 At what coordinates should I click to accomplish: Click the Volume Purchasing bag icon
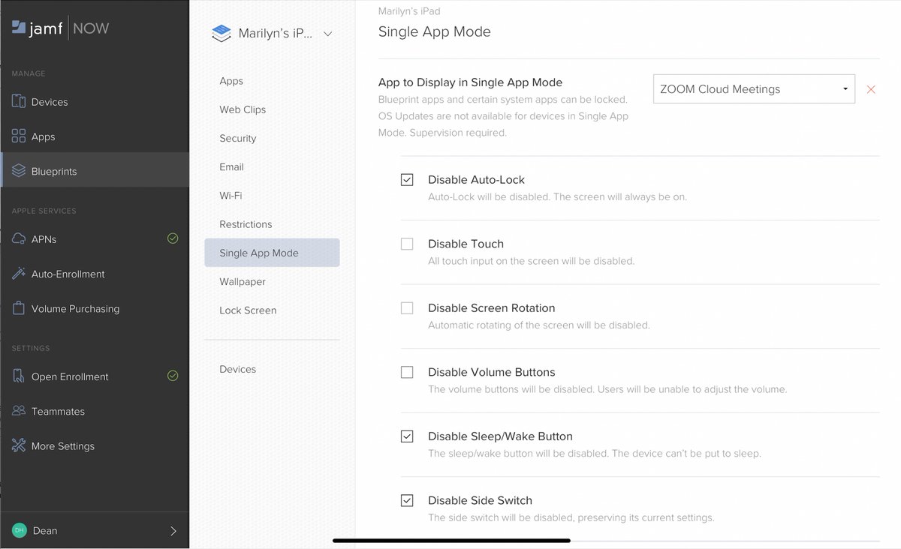[19, 308]
